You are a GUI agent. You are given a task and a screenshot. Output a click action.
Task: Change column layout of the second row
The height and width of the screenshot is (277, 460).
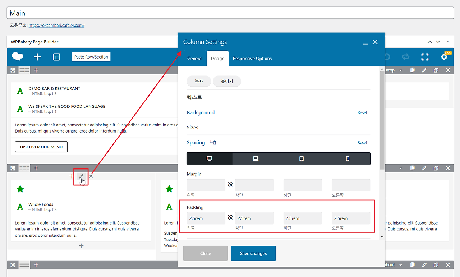[x=24, y=168]
